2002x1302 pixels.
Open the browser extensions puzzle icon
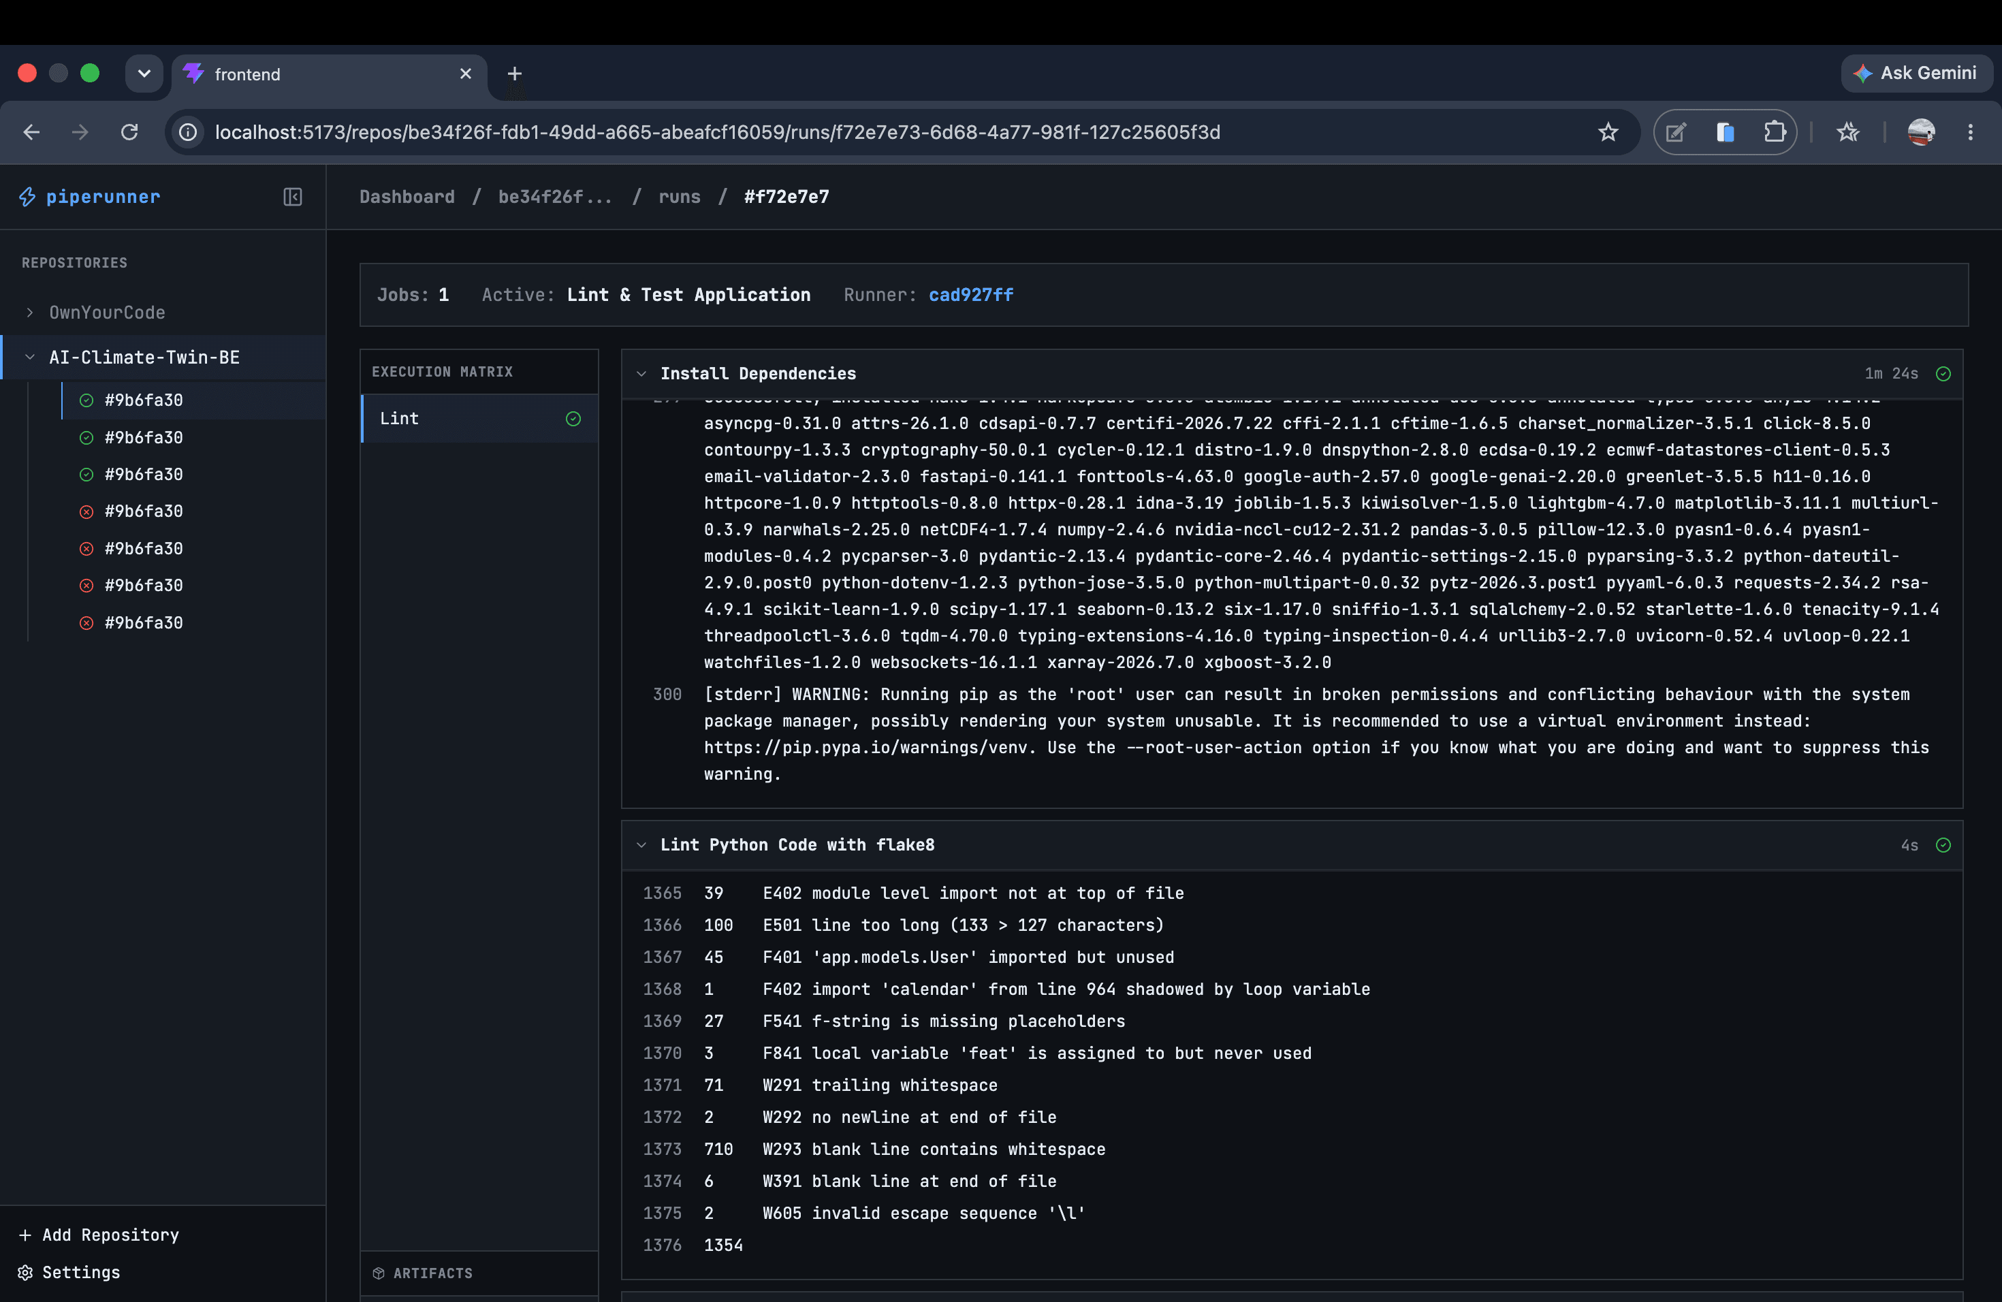(x=1774, y=132)
